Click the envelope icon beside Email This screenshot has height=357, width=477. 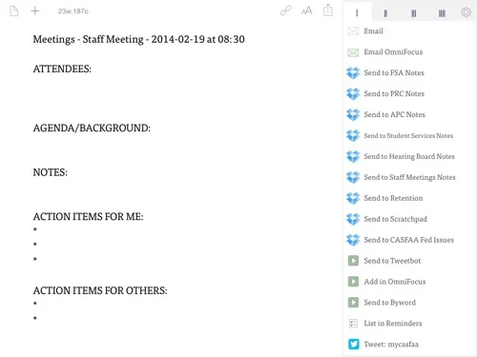[x=353, y=31]
